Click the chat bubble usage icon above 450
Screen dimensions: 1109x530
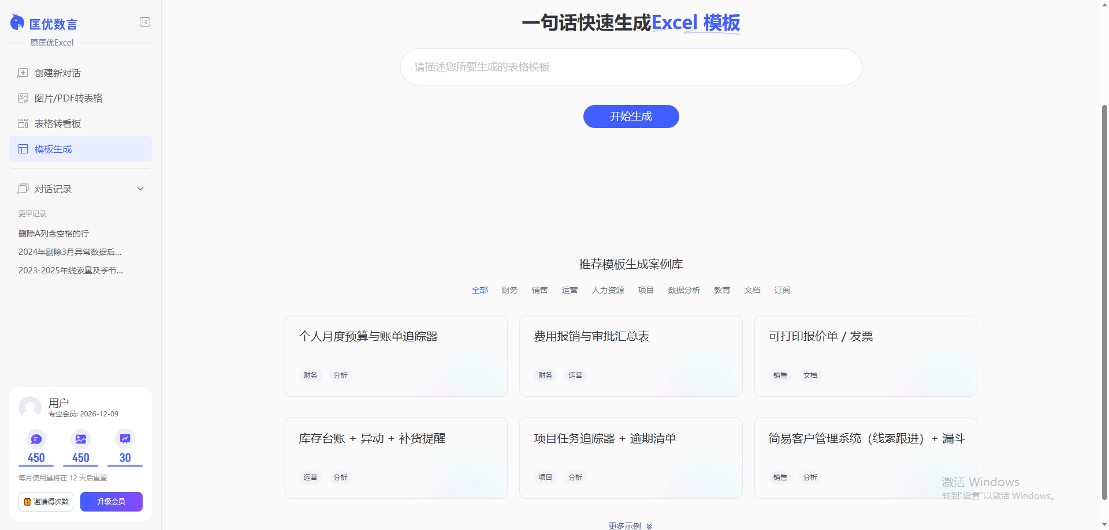click(36, 438)
